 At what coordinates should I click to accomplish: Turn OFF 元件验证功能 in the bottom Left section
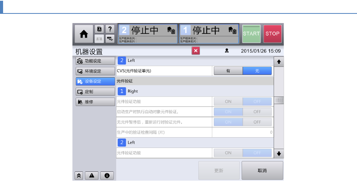(x=257, y=153)
